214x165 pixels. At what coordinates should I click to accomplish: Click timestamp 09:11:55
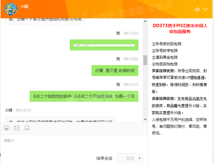pos(131,33)
